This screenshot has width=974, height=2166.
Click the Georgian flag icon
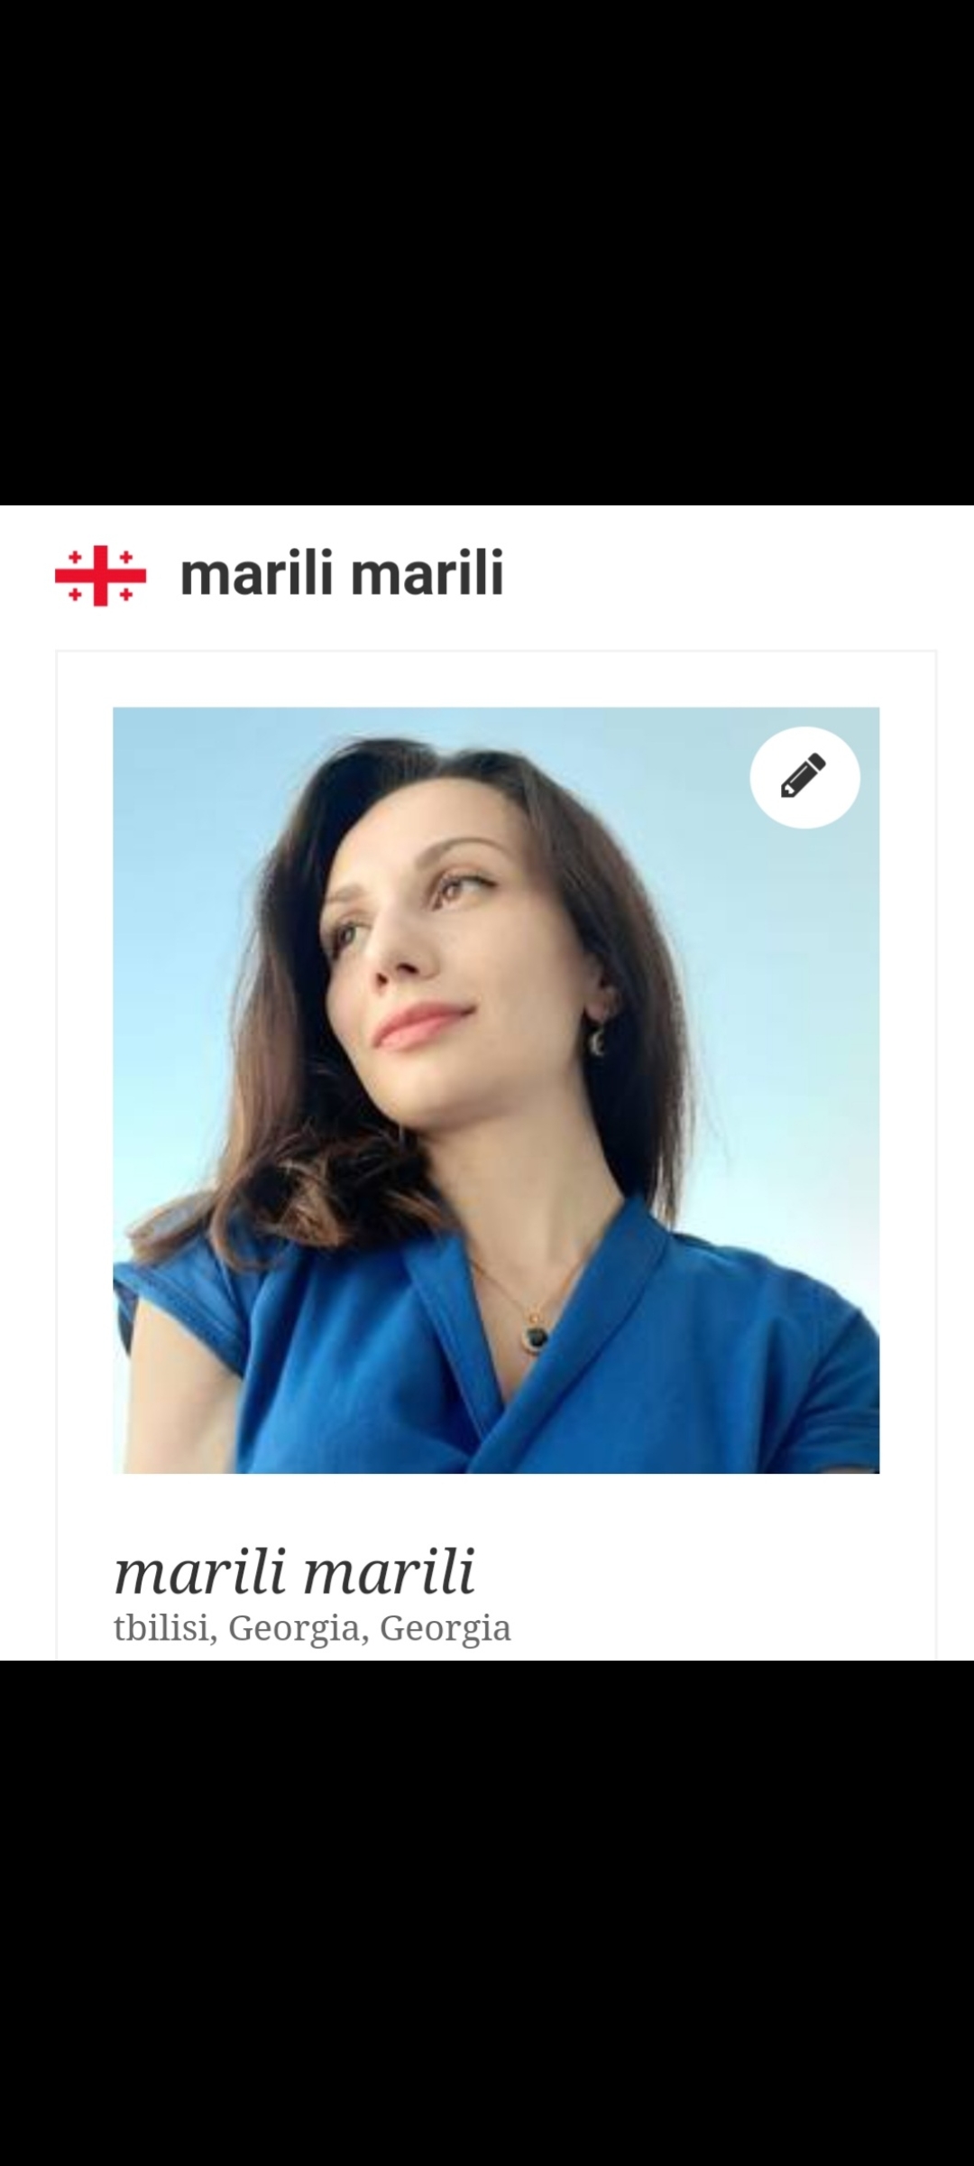point(100,575)
